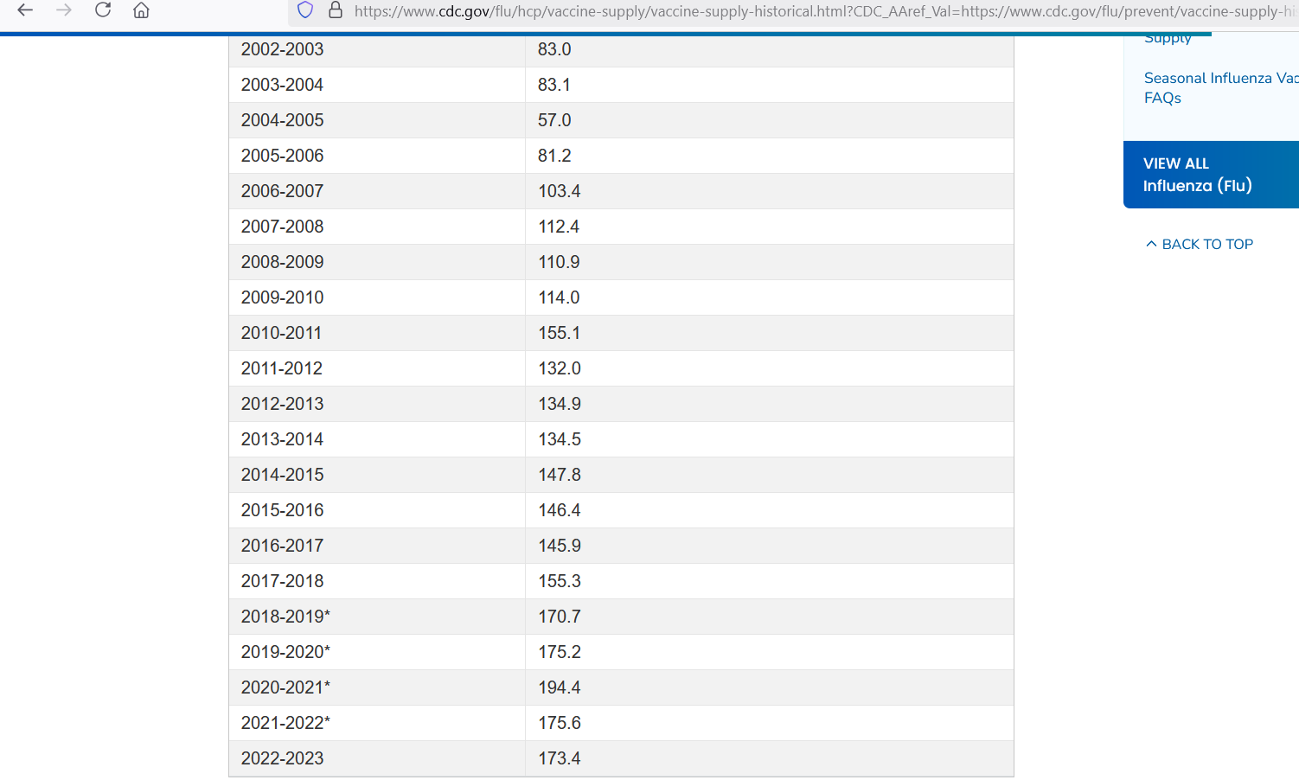This screenshot has width=1299, height=780.
Task: Select the 2015-2016 season cell
Action: point(377,510)
